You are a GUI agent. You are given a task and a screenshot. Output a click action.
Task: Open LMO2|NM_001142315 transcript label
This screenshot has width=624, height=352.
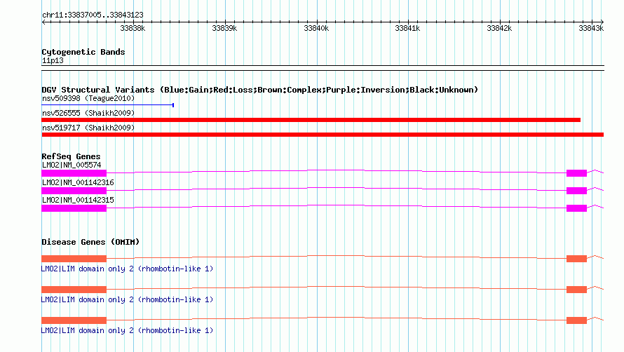click(78, 200)
